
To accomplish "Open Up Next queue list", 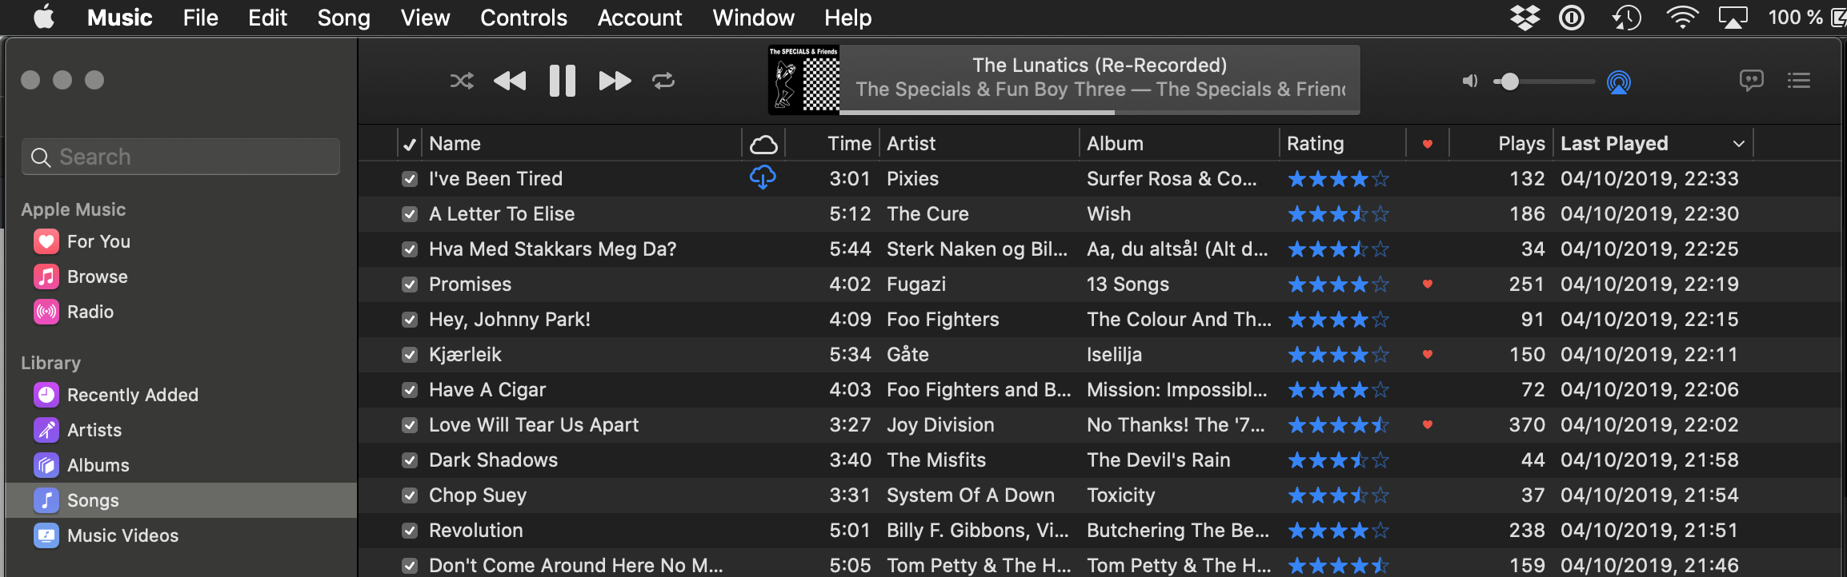I will pos(1799,81).
